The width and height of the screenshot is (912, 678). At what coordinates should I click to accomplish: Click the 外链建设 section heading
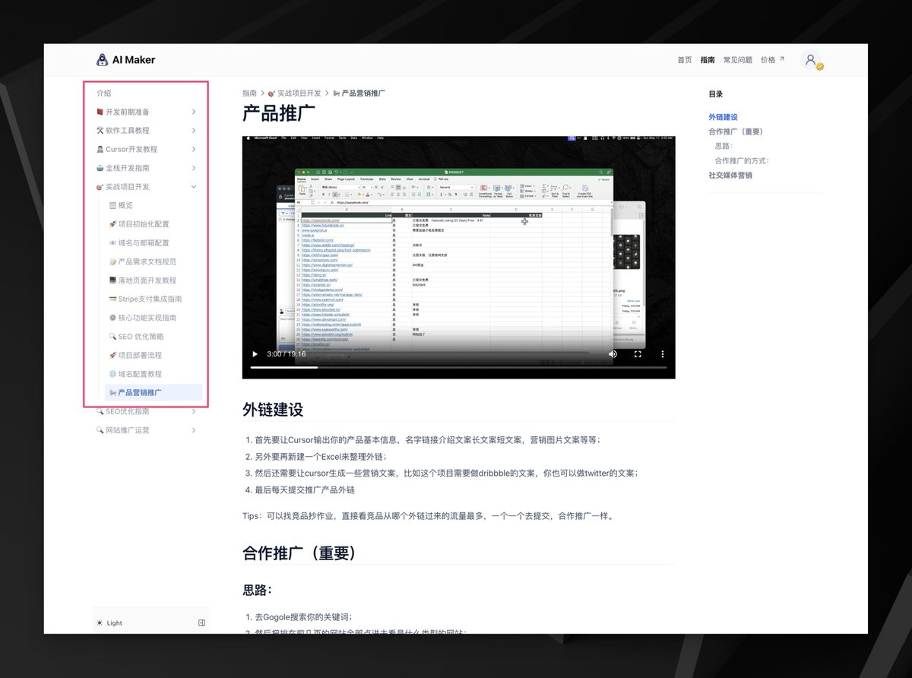(273, 409)
